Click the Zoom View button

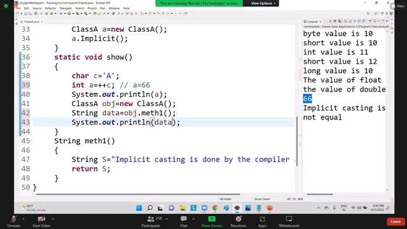(x=398, y=6)
